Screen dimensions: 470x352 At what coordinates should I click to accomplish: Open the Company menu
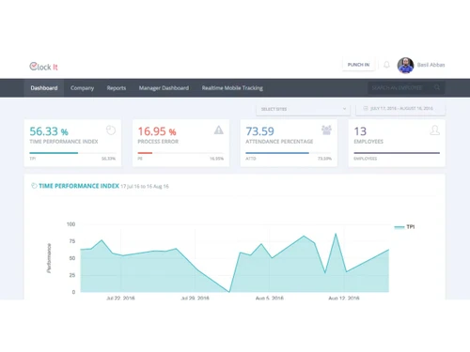click(82, 88)
